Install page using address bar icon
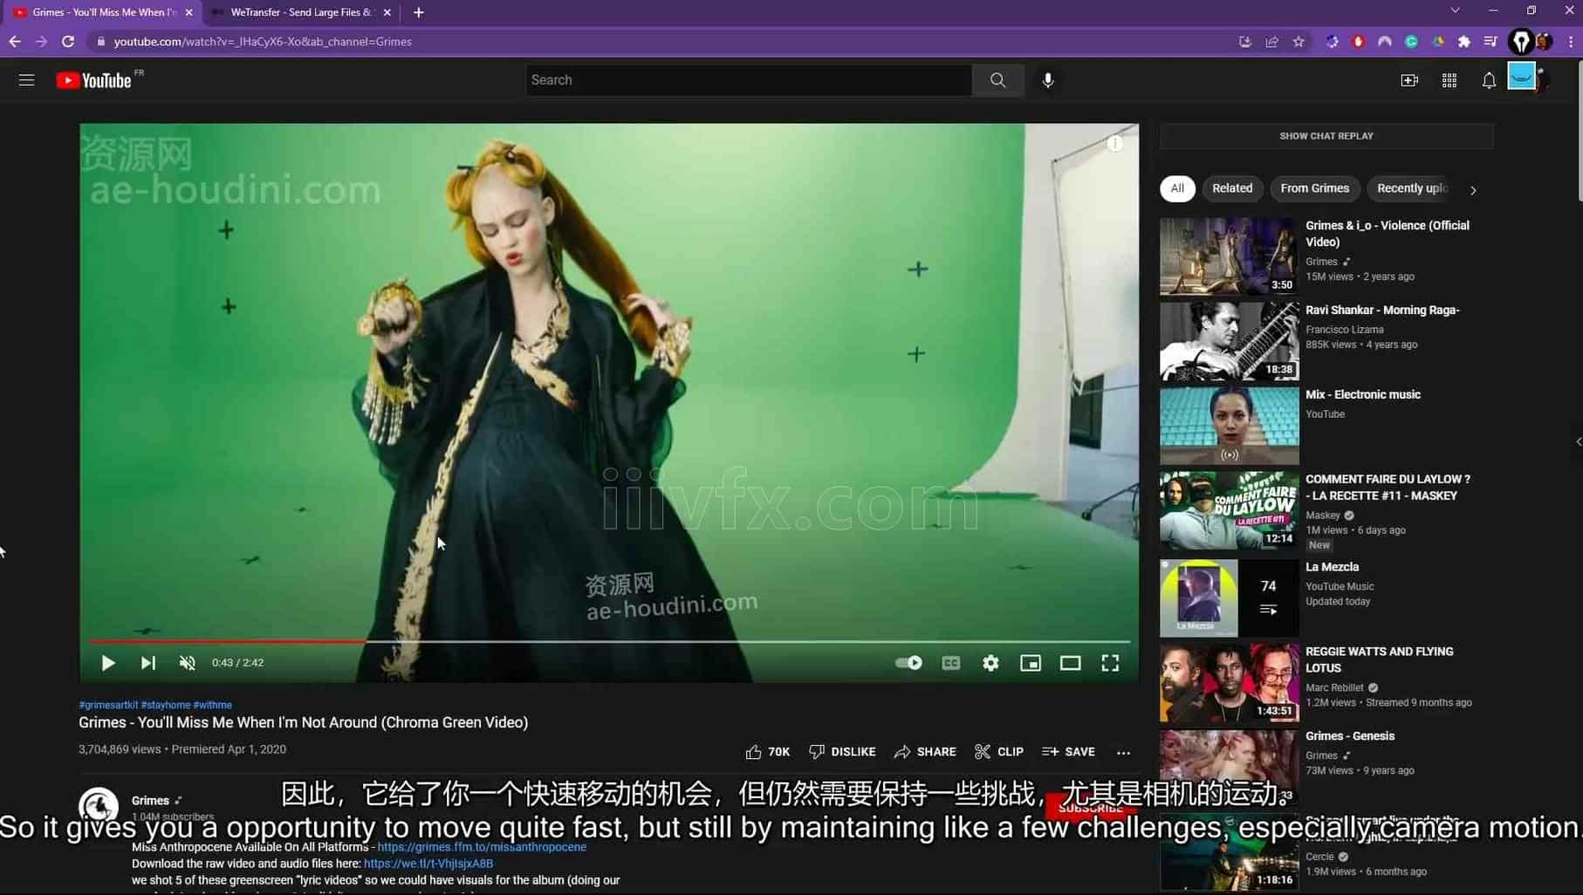The height and width of the screenshot is (895, 1583). pyautogui.click(x=1245, y=41)
